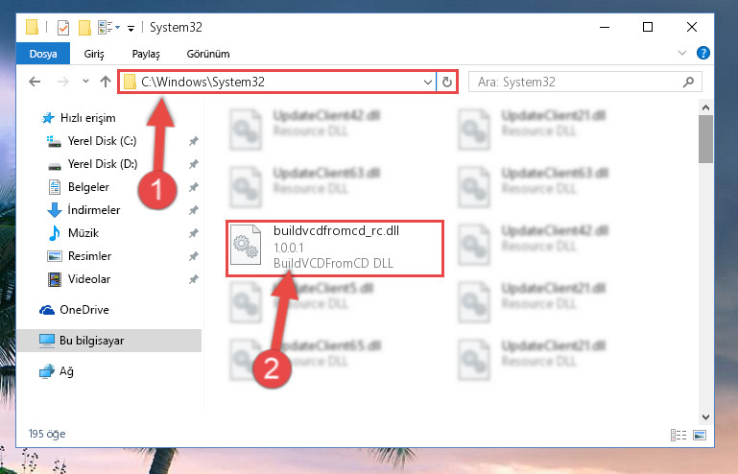Click the New folder quick access icon

tap(84, 27)
